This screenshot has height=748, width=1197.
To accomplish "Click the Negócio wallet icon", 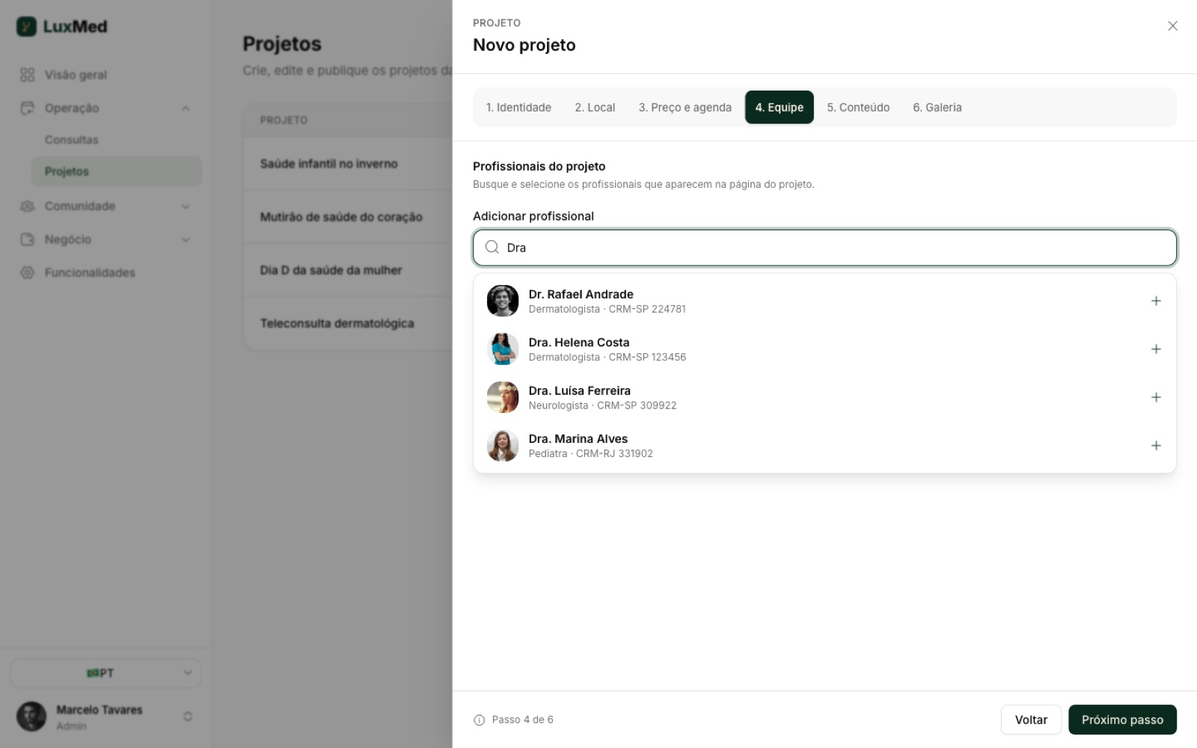I will pos(28,239).
